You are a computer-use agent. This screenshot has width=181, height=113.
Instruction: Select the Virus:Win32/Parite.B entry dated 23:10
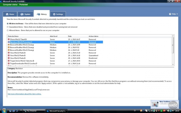[18, 53]
